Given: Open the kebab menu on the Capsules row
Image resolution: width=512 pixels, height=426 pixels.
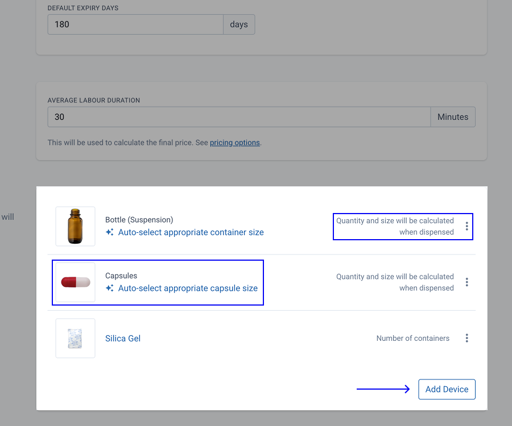Looking at the screenshot, I should tap(466, 282).
